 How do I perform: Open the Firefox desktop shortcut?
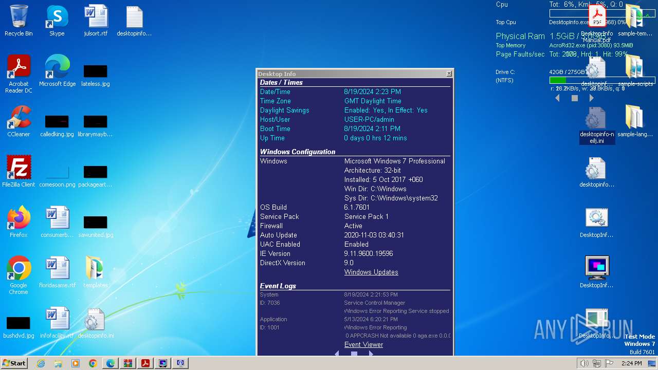click(19, 221)
